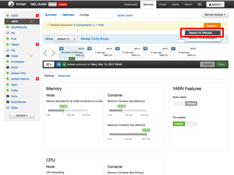Screen dimensions: 234x175
Task: Open the Admin nav tab
Action: point(188,4)
